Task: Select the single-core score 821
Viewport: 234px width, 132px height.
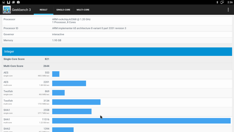Action: click(x=47, y=59)
